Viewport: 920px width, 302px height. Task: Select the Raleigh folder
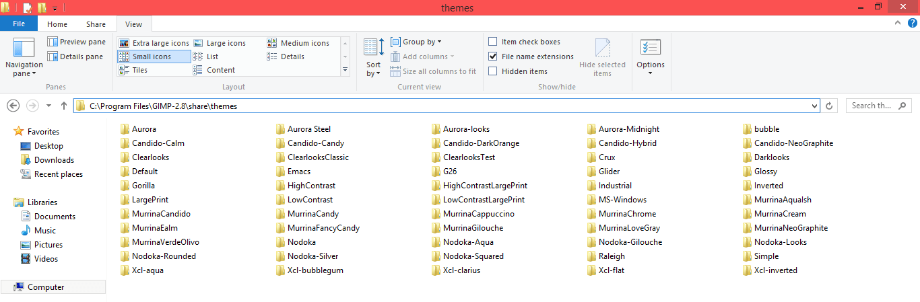point(606,256)
